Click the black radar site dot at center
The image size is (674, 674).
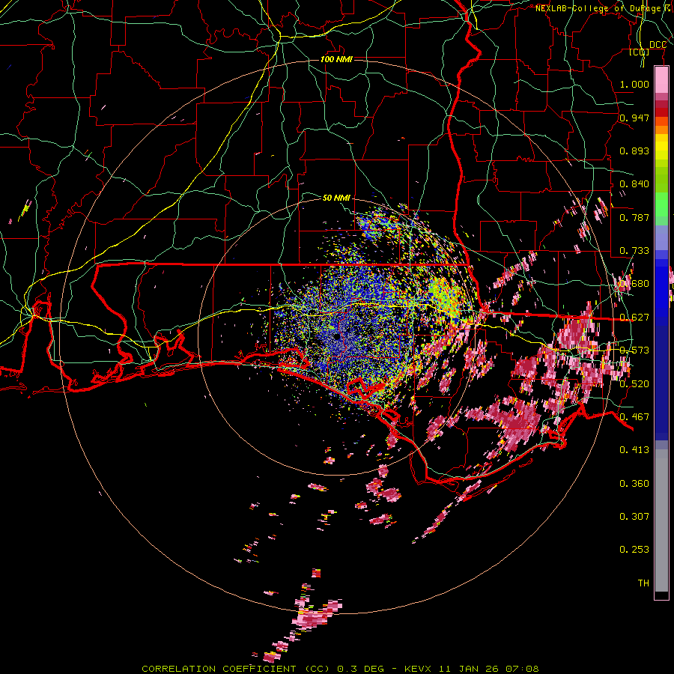coord(337,336)
